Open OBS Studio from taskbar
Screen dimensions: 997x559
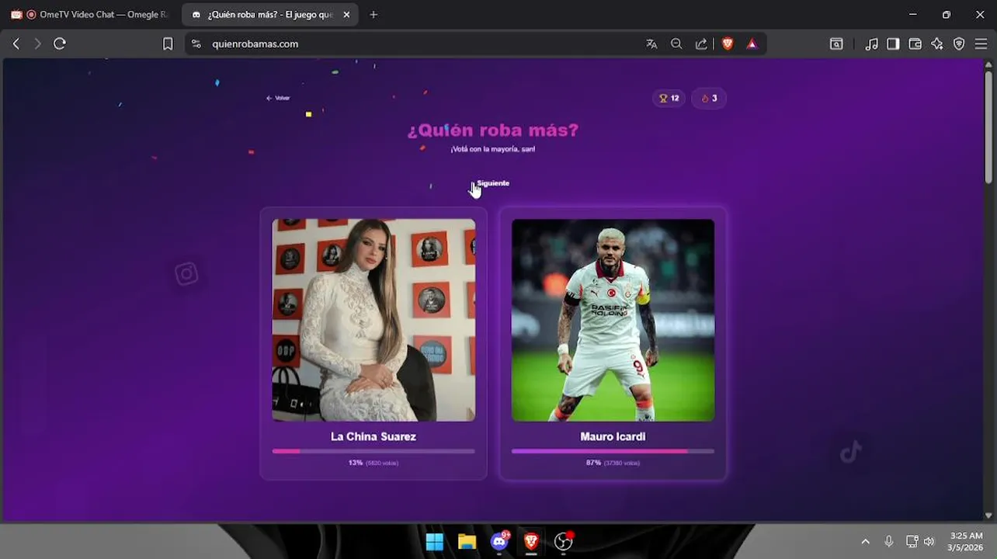pos(564,541)
